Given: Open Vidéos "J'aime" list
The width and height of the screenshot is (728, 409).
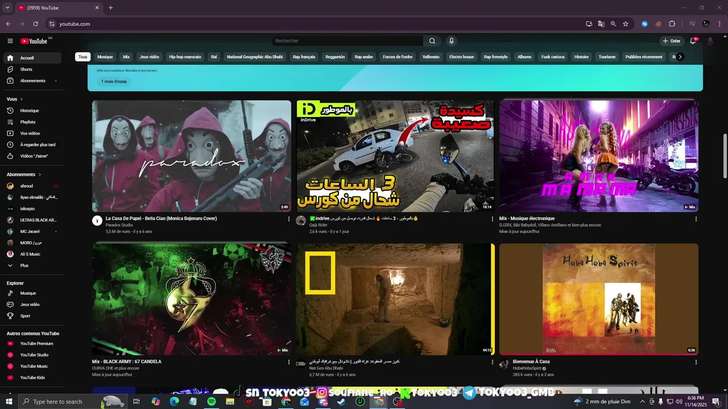Looking at the screenshot, I should click(33, 156).
